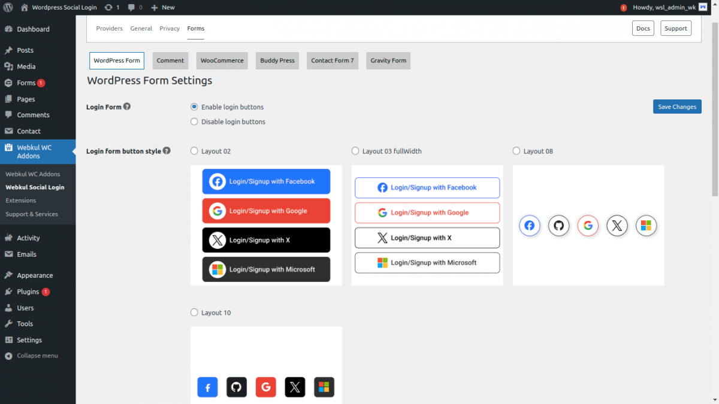The width and height of the screenshot is (719, 404).
Task: Switch to the Privacy tab
Action: (x=170, y=28)
